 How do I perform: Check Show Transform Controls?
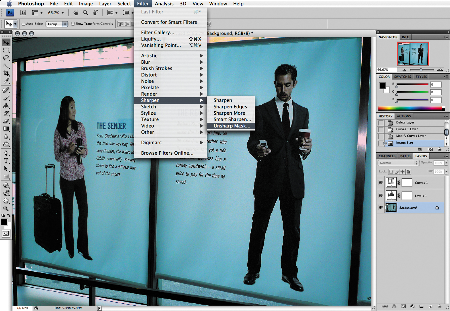click(73, 24)
